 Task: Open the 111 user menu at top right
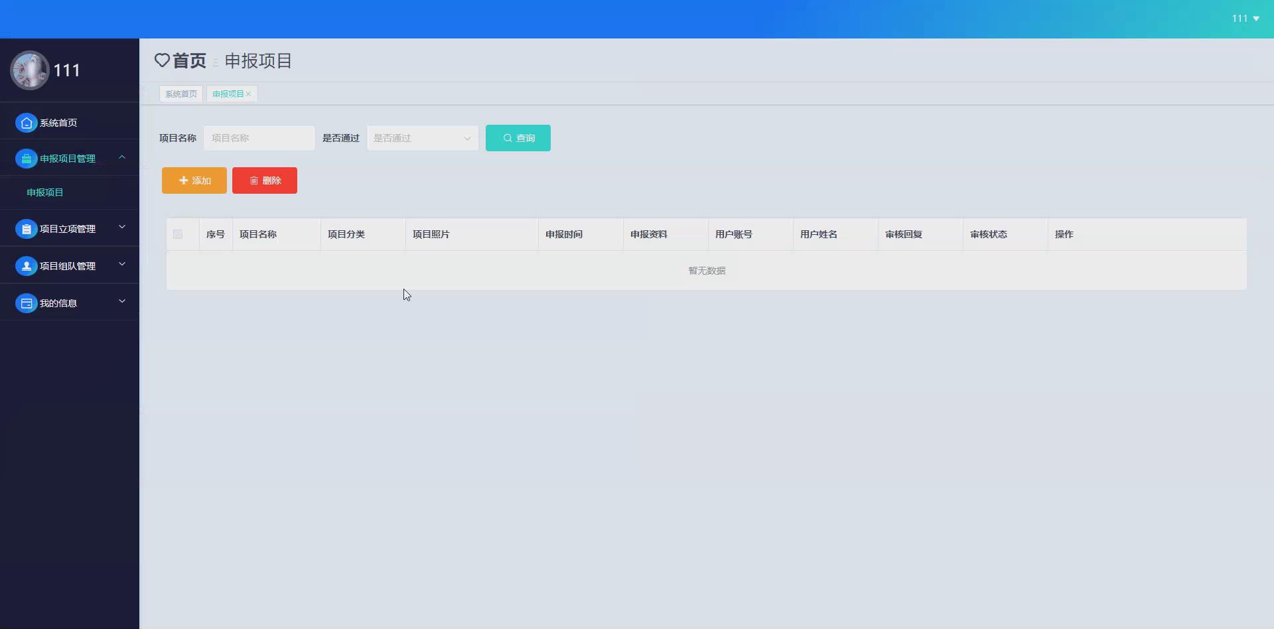tap(1245, 18)
